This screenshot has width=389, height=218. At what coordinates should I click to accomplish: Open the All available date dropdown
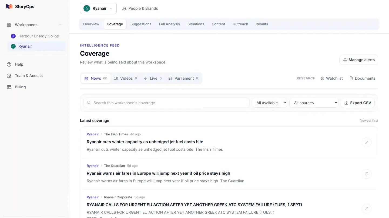269,103
